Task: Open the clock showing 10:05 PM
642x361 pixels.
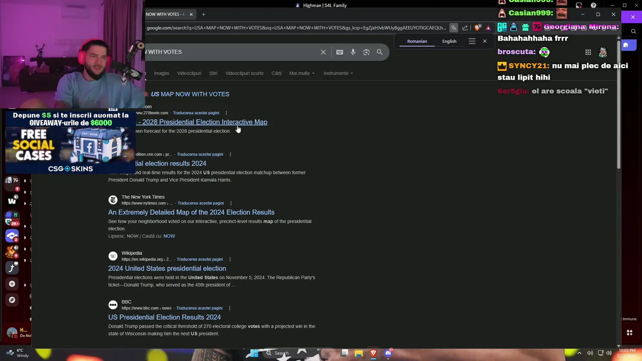Action: [626, 353]
